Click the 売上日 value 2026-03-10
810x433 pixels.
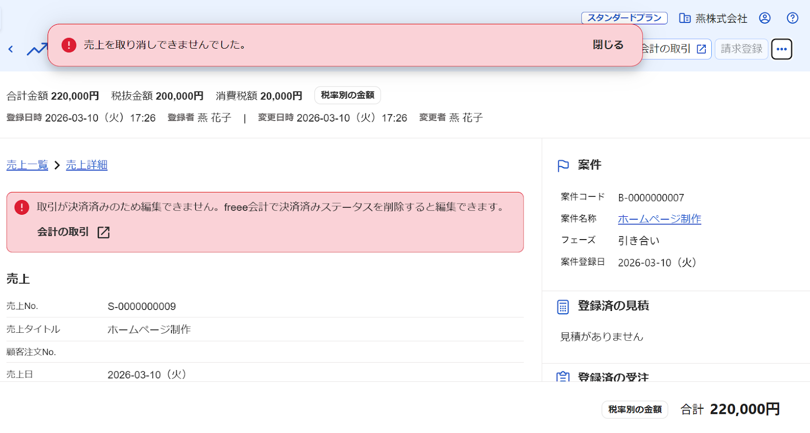[x=147, y=375]
